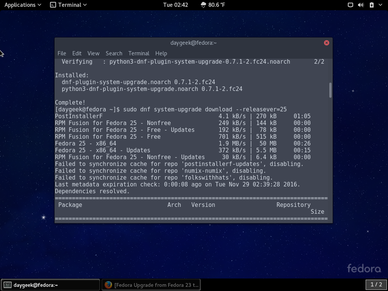Image resolution: width=388 pixels, height=291 pixels.
Task: Click the 1 / 2 workspace switcher
Action: pos(376,285)
